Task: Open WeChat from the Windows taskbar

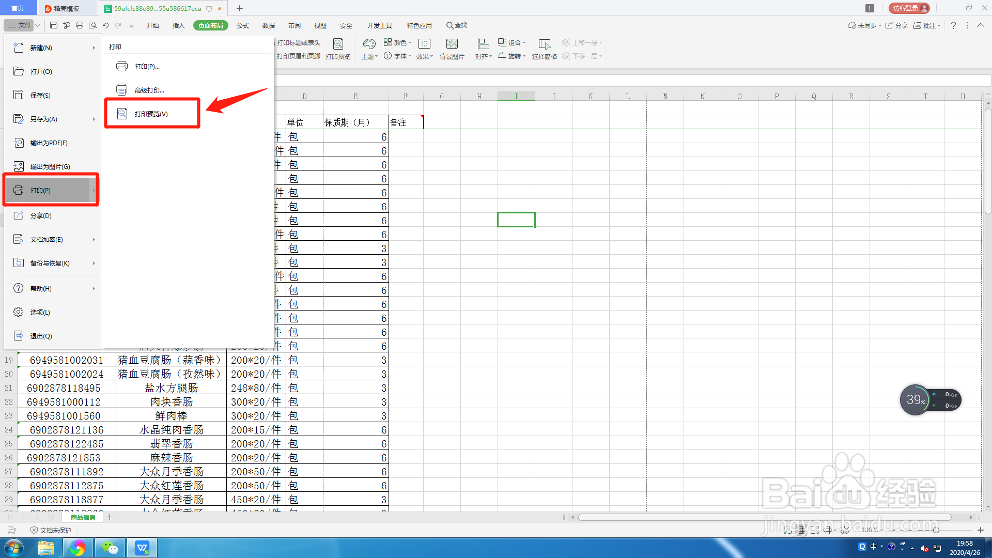Action: [110, 548]
